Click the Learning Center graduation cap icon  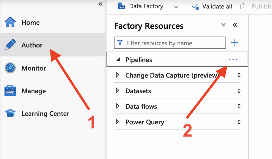point(10,113)
